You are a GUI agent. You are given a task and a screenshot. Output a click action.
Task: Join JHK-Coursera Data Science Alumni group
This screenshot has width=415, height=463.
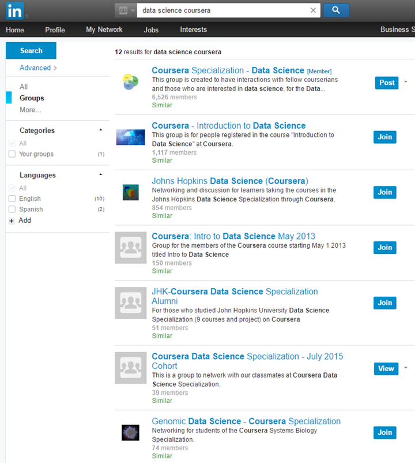point(385,303)
